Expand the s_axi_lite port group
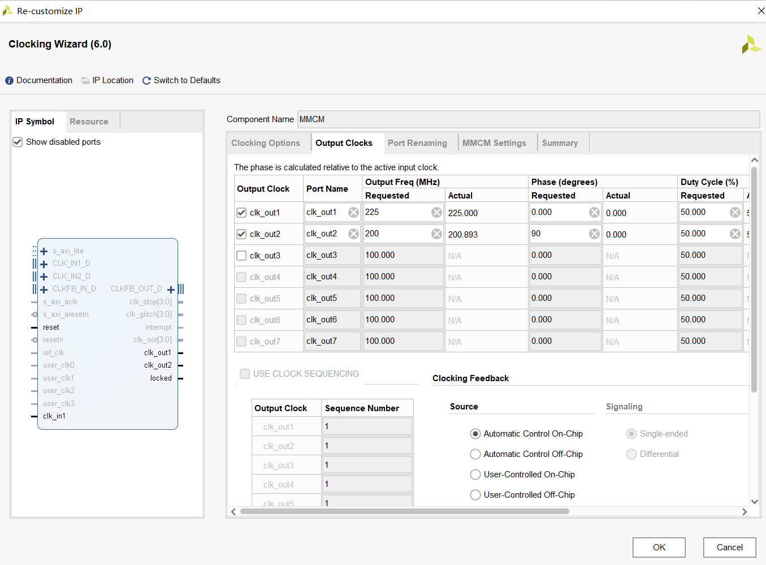766x565 pixels. click(44, 251)
